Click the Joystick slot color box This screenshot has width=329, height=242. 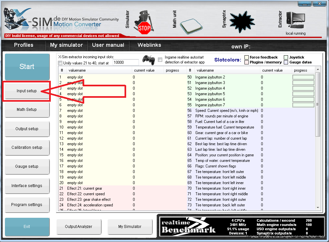pyautogui.click(x=286, y=57)
